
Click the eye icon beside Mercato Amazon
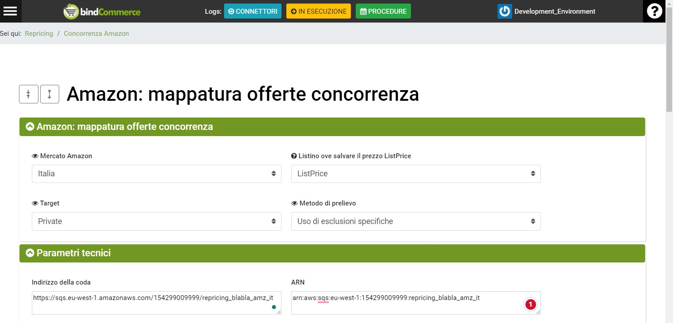coord(35,156)
